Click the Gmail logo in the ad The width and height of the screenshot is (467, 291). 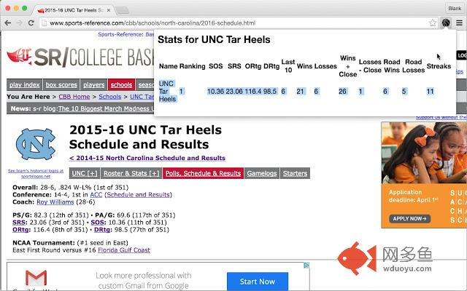[x=36, y=278]
